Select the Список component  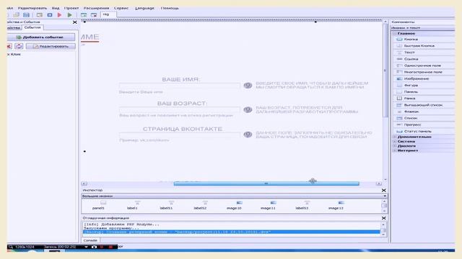click(424, 118)
